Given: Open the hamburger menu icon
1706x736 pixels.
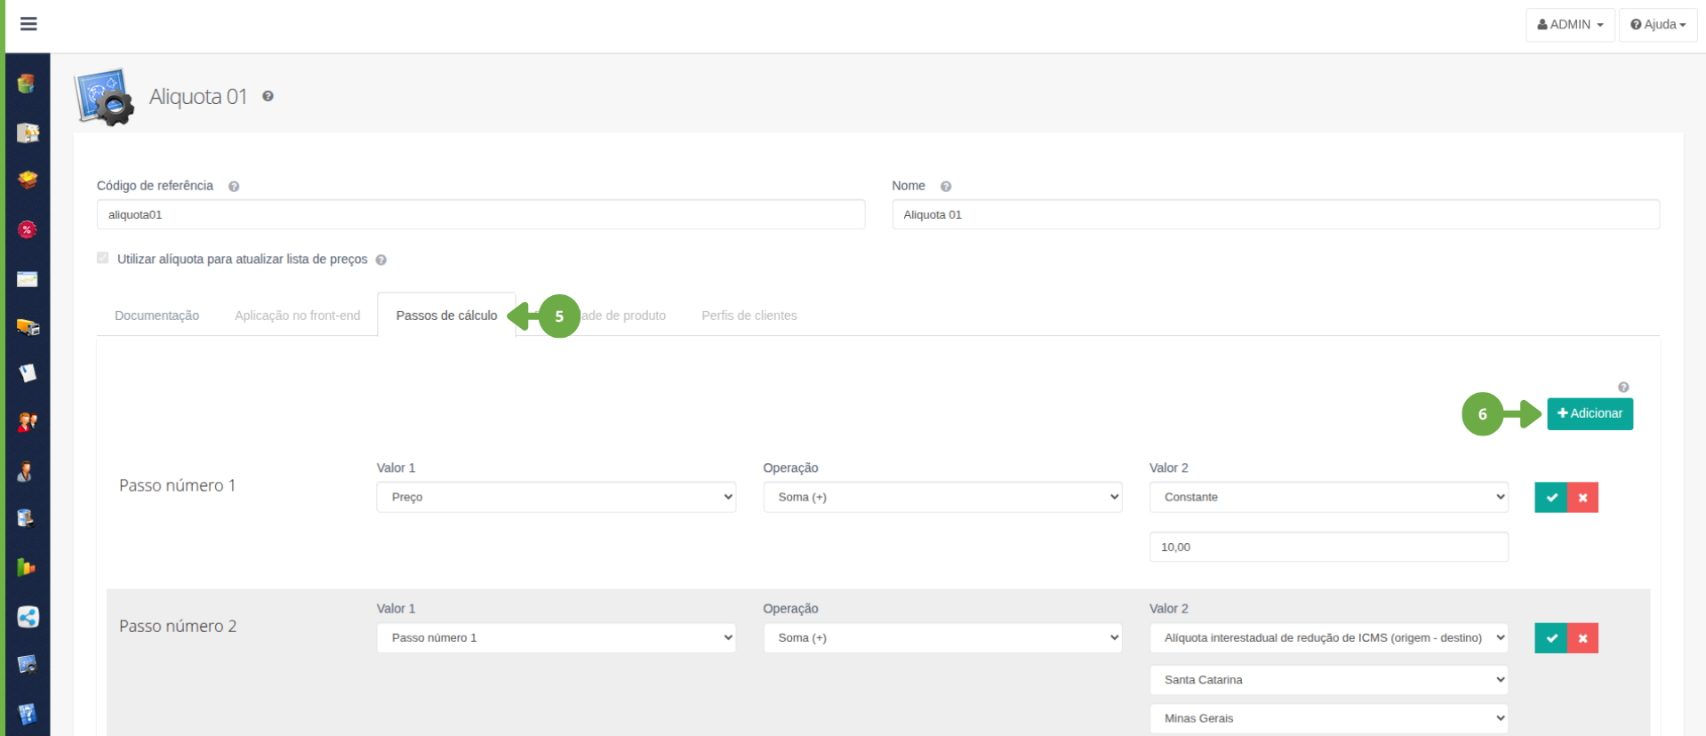Looking at the screenshot, I should point(28,24).
